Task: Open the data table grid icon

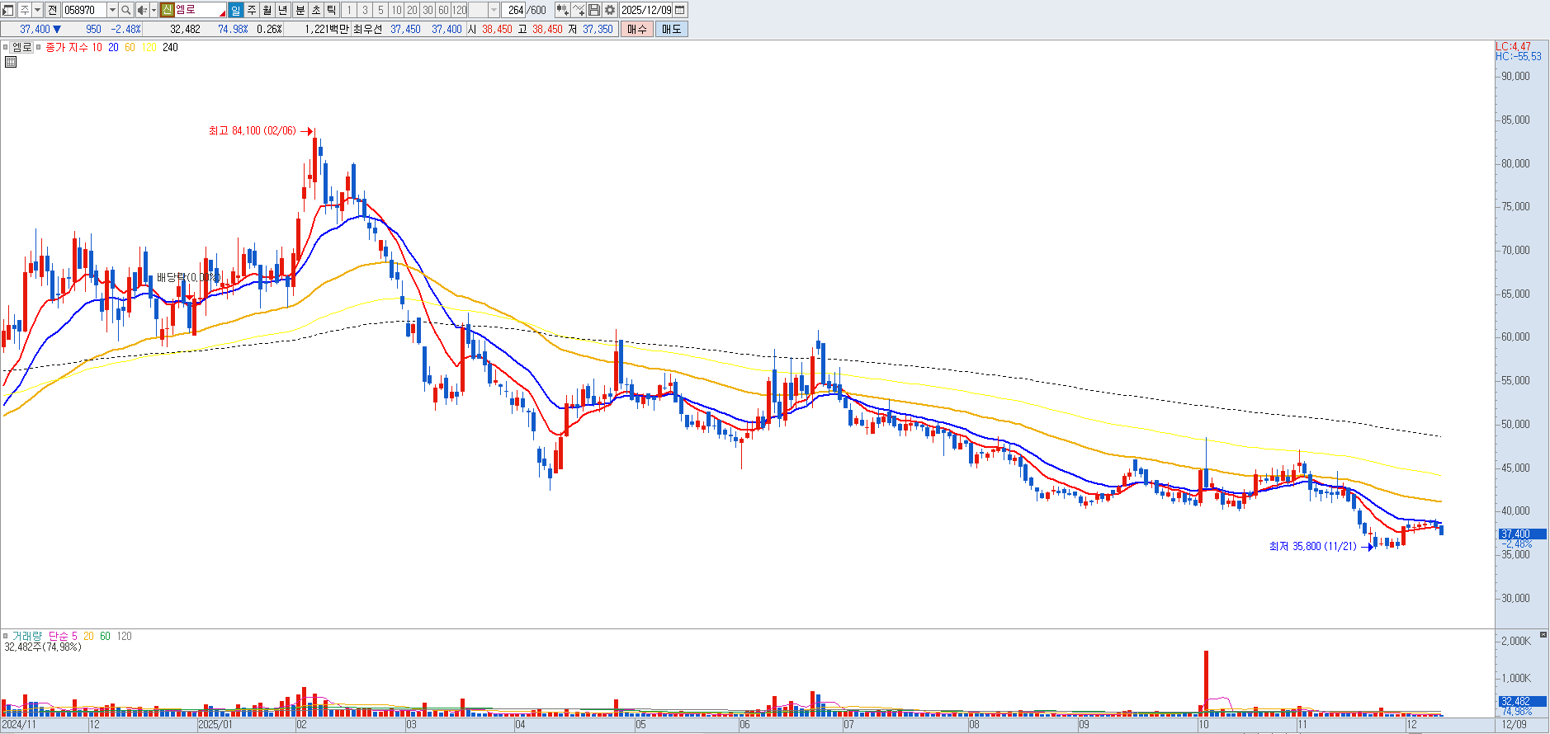Action: pyautogui.click(x=11, y=62)
